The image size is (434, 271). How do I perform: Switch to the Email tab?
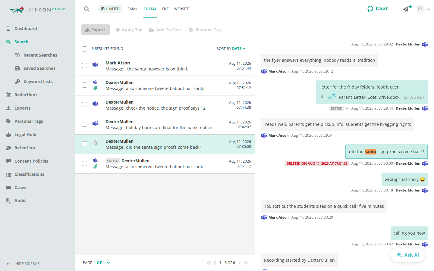[133, 9]
